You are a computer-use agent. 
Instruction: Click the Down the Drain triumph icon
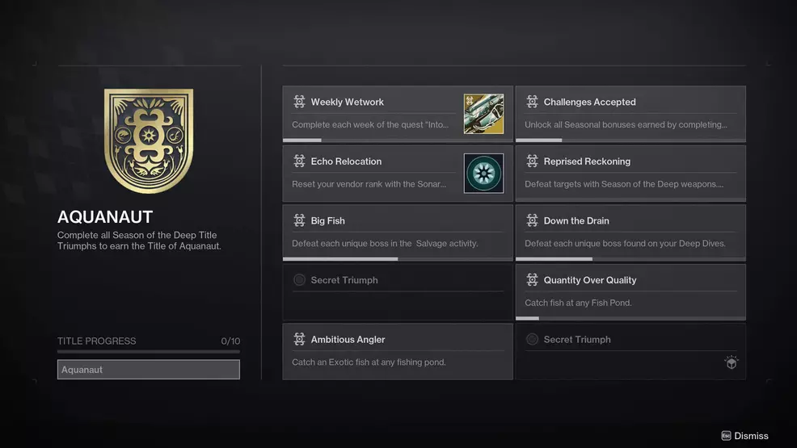pos(532,220)
